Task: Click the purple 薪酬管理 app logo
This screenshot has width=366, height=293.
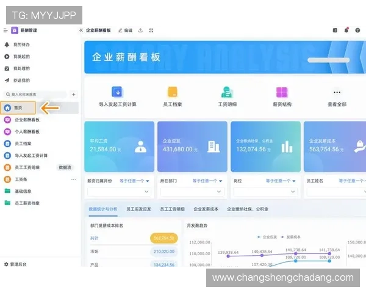Action: [x=15, y=31]
